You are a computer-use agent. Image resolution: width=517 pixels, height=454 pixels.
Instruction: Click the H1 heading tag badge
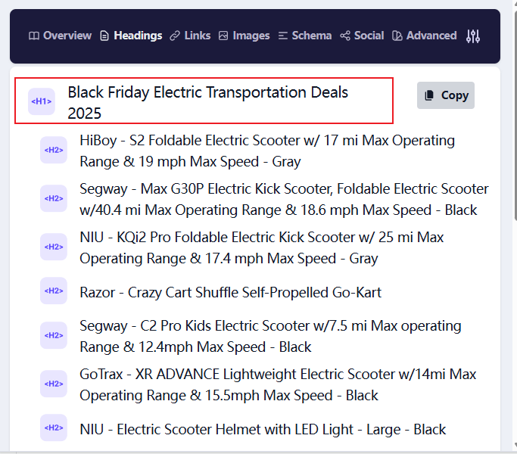pos(42,101)
